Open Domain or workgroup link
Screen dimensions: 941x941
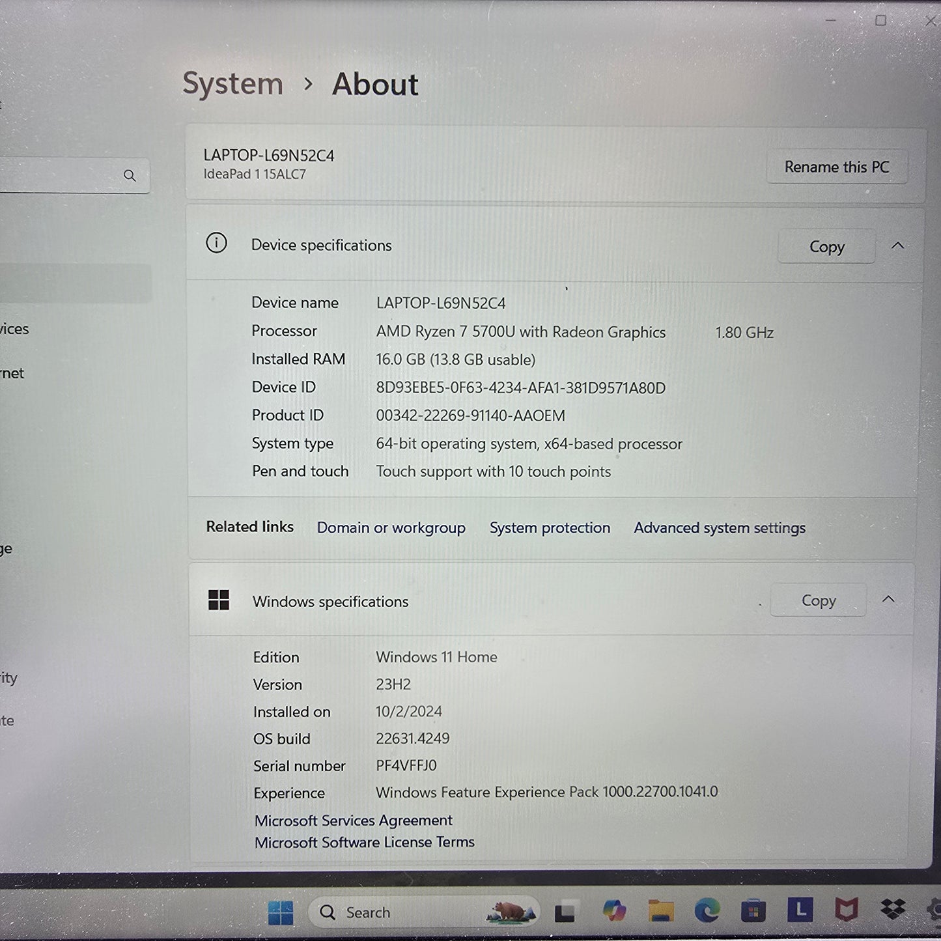click(x=391, y=527)
